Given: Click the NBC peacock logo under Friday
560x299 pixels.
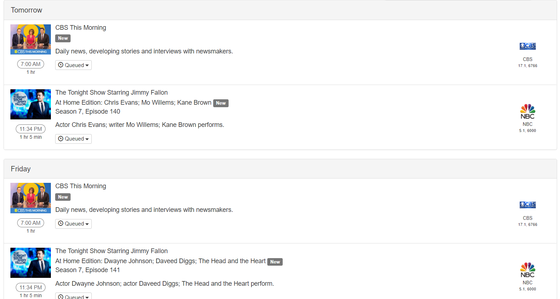Looking at the screenshot, I should click(x=527, y=270).
